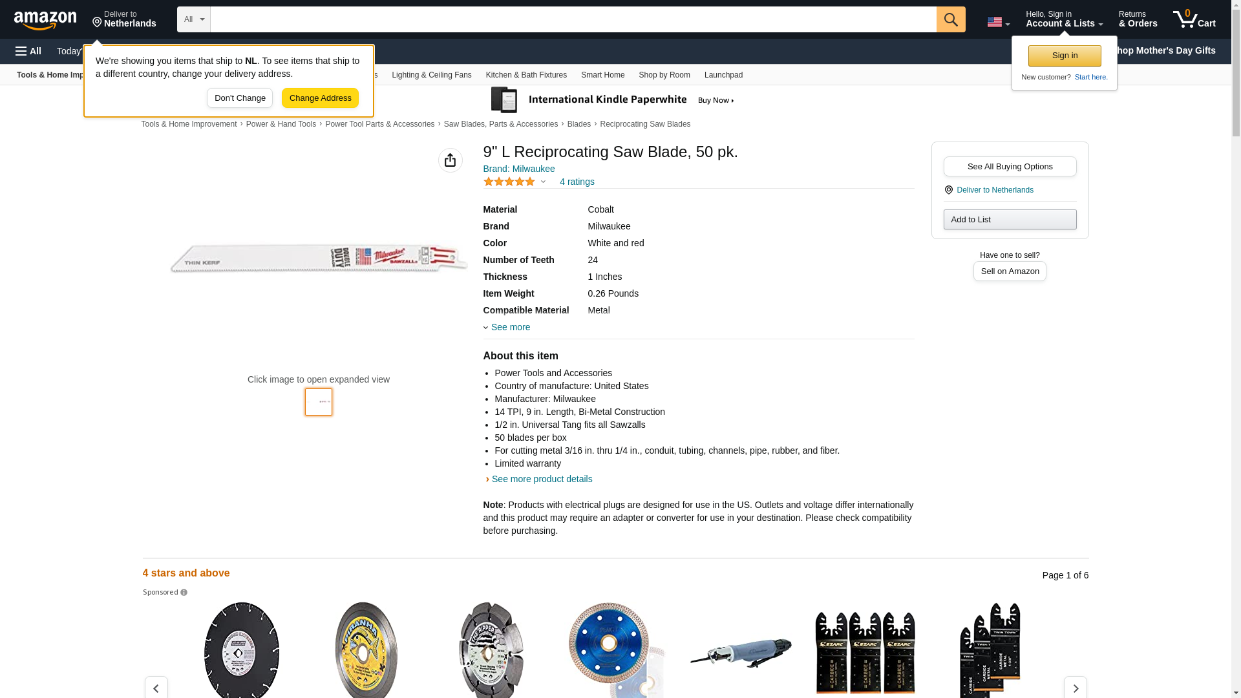Click previous arrow in sponsored carousel
The width and height of the screenshot is (1241, 698).
pyautogui.click(x=156, y=688)
